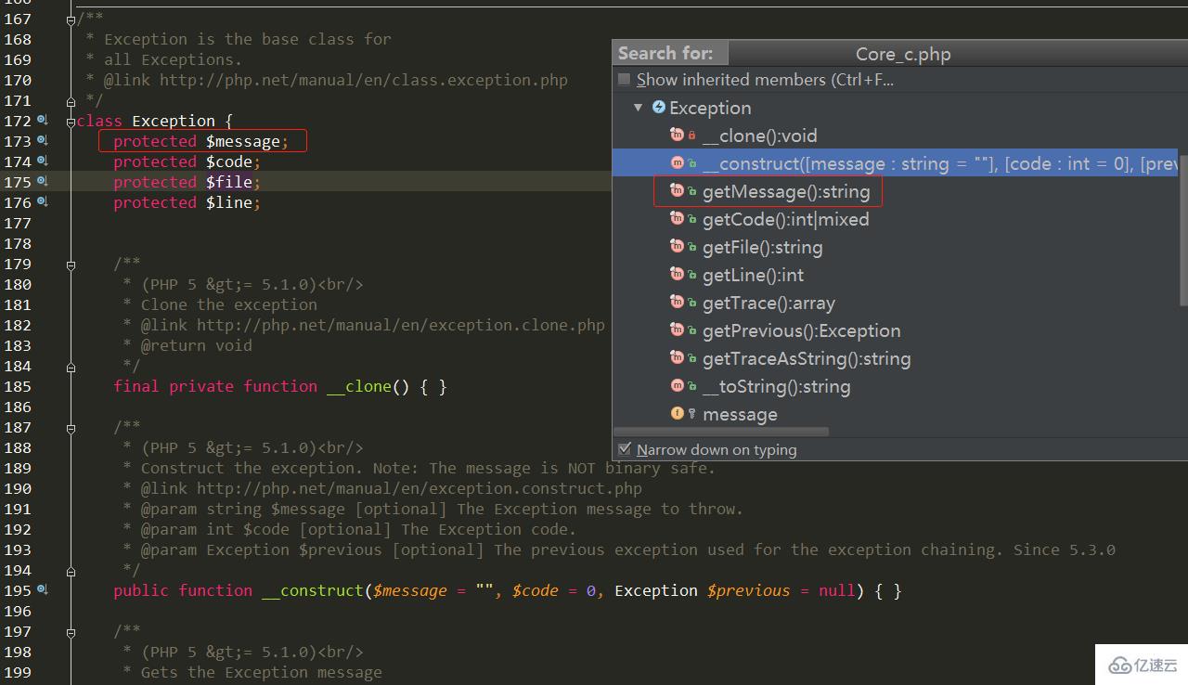Collapse the Exception tree node arrow
The height and width of the screenshot is (685, 1188).
(x=639, y=108)
